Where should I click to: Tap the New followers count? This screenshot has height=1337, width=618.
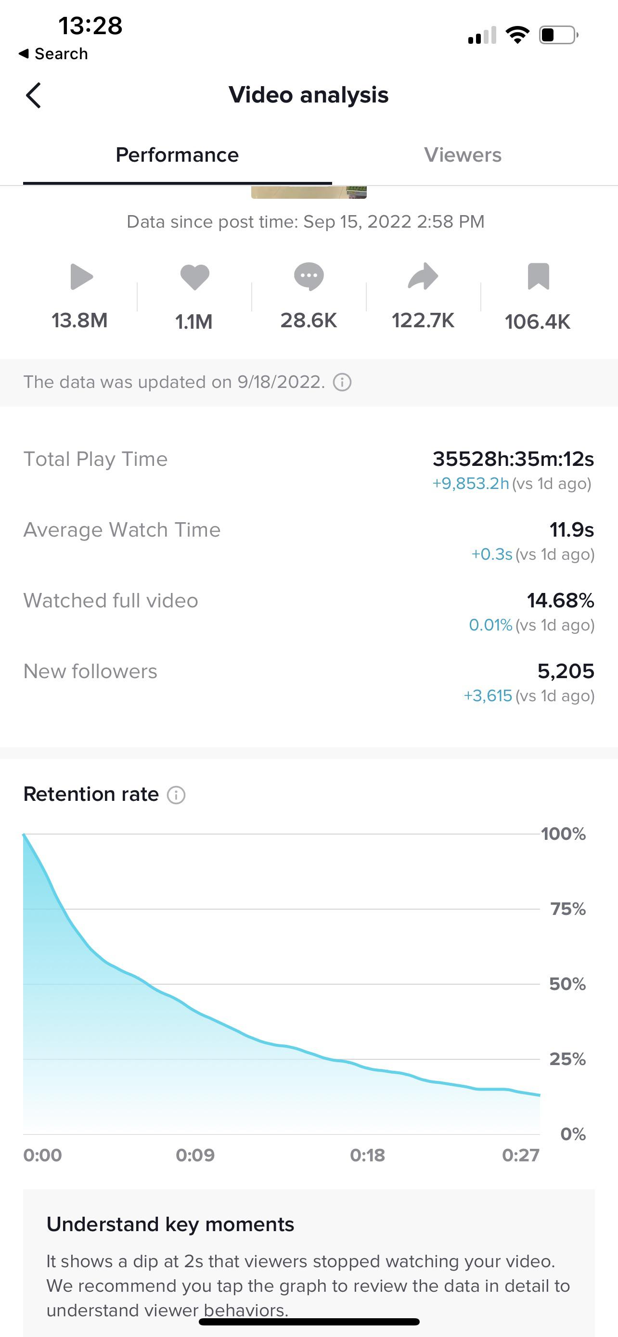click(x=565, y=671)
